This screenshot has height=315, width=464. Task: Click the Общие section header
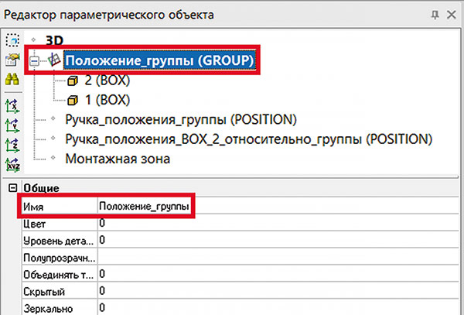pyautogui.click(x=42, y=188)
